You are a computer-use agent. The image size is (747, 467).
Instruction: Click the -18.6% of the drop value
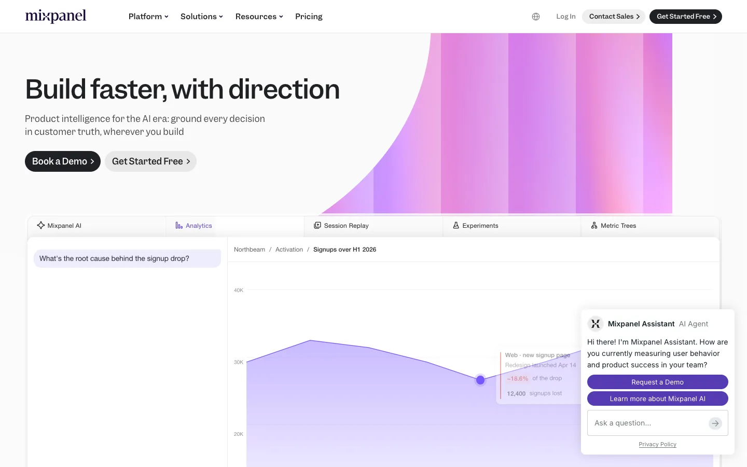[x=534, y=378]
